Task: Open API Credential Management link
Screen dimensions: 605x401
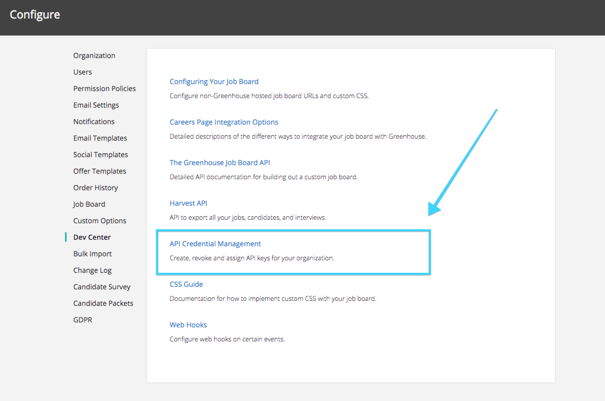Action: pyautogui.click(x=215, y=244)
